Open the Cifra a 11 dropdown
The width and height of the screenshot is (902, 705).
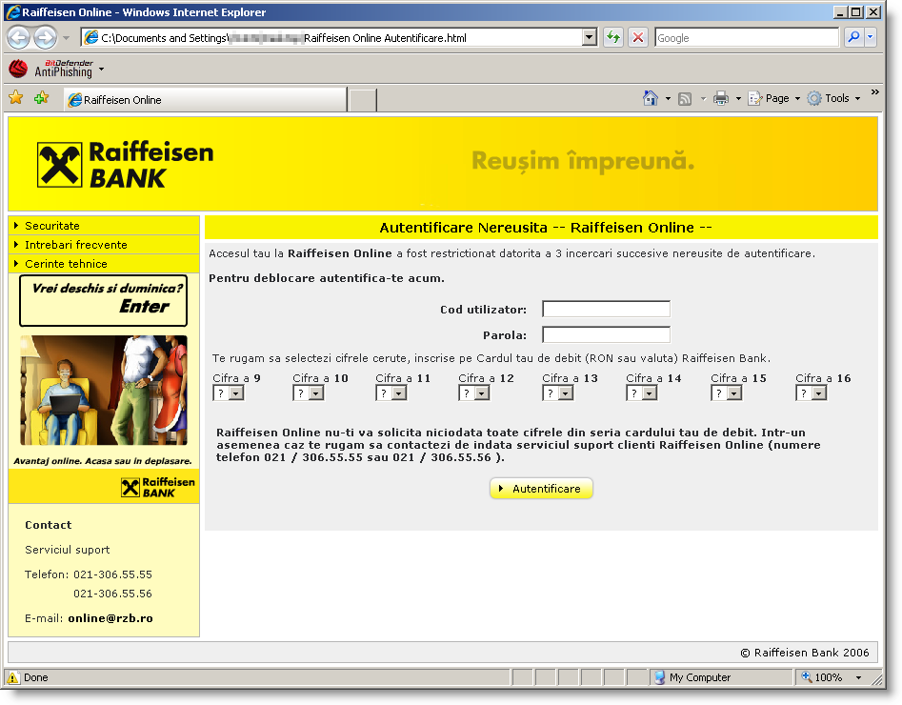[x=391, y=393]
